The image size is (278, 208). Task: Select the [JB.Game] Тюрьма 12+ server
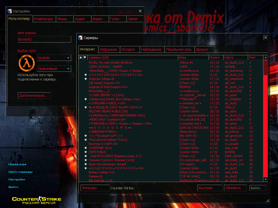[x=171, y=83]
